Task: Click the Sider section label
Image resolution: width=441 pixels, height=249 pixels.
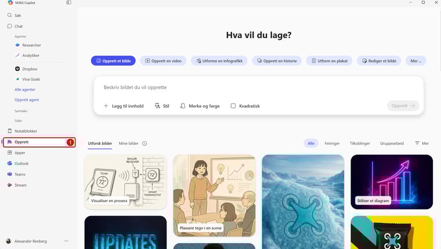Action: click(19, 120)
